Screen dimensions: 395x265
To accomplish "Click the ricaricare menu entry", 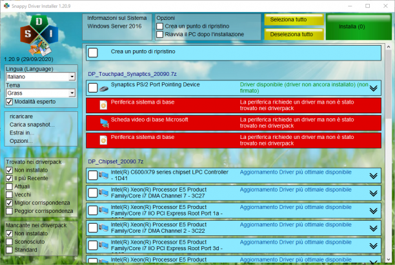I will coord(21,116).
